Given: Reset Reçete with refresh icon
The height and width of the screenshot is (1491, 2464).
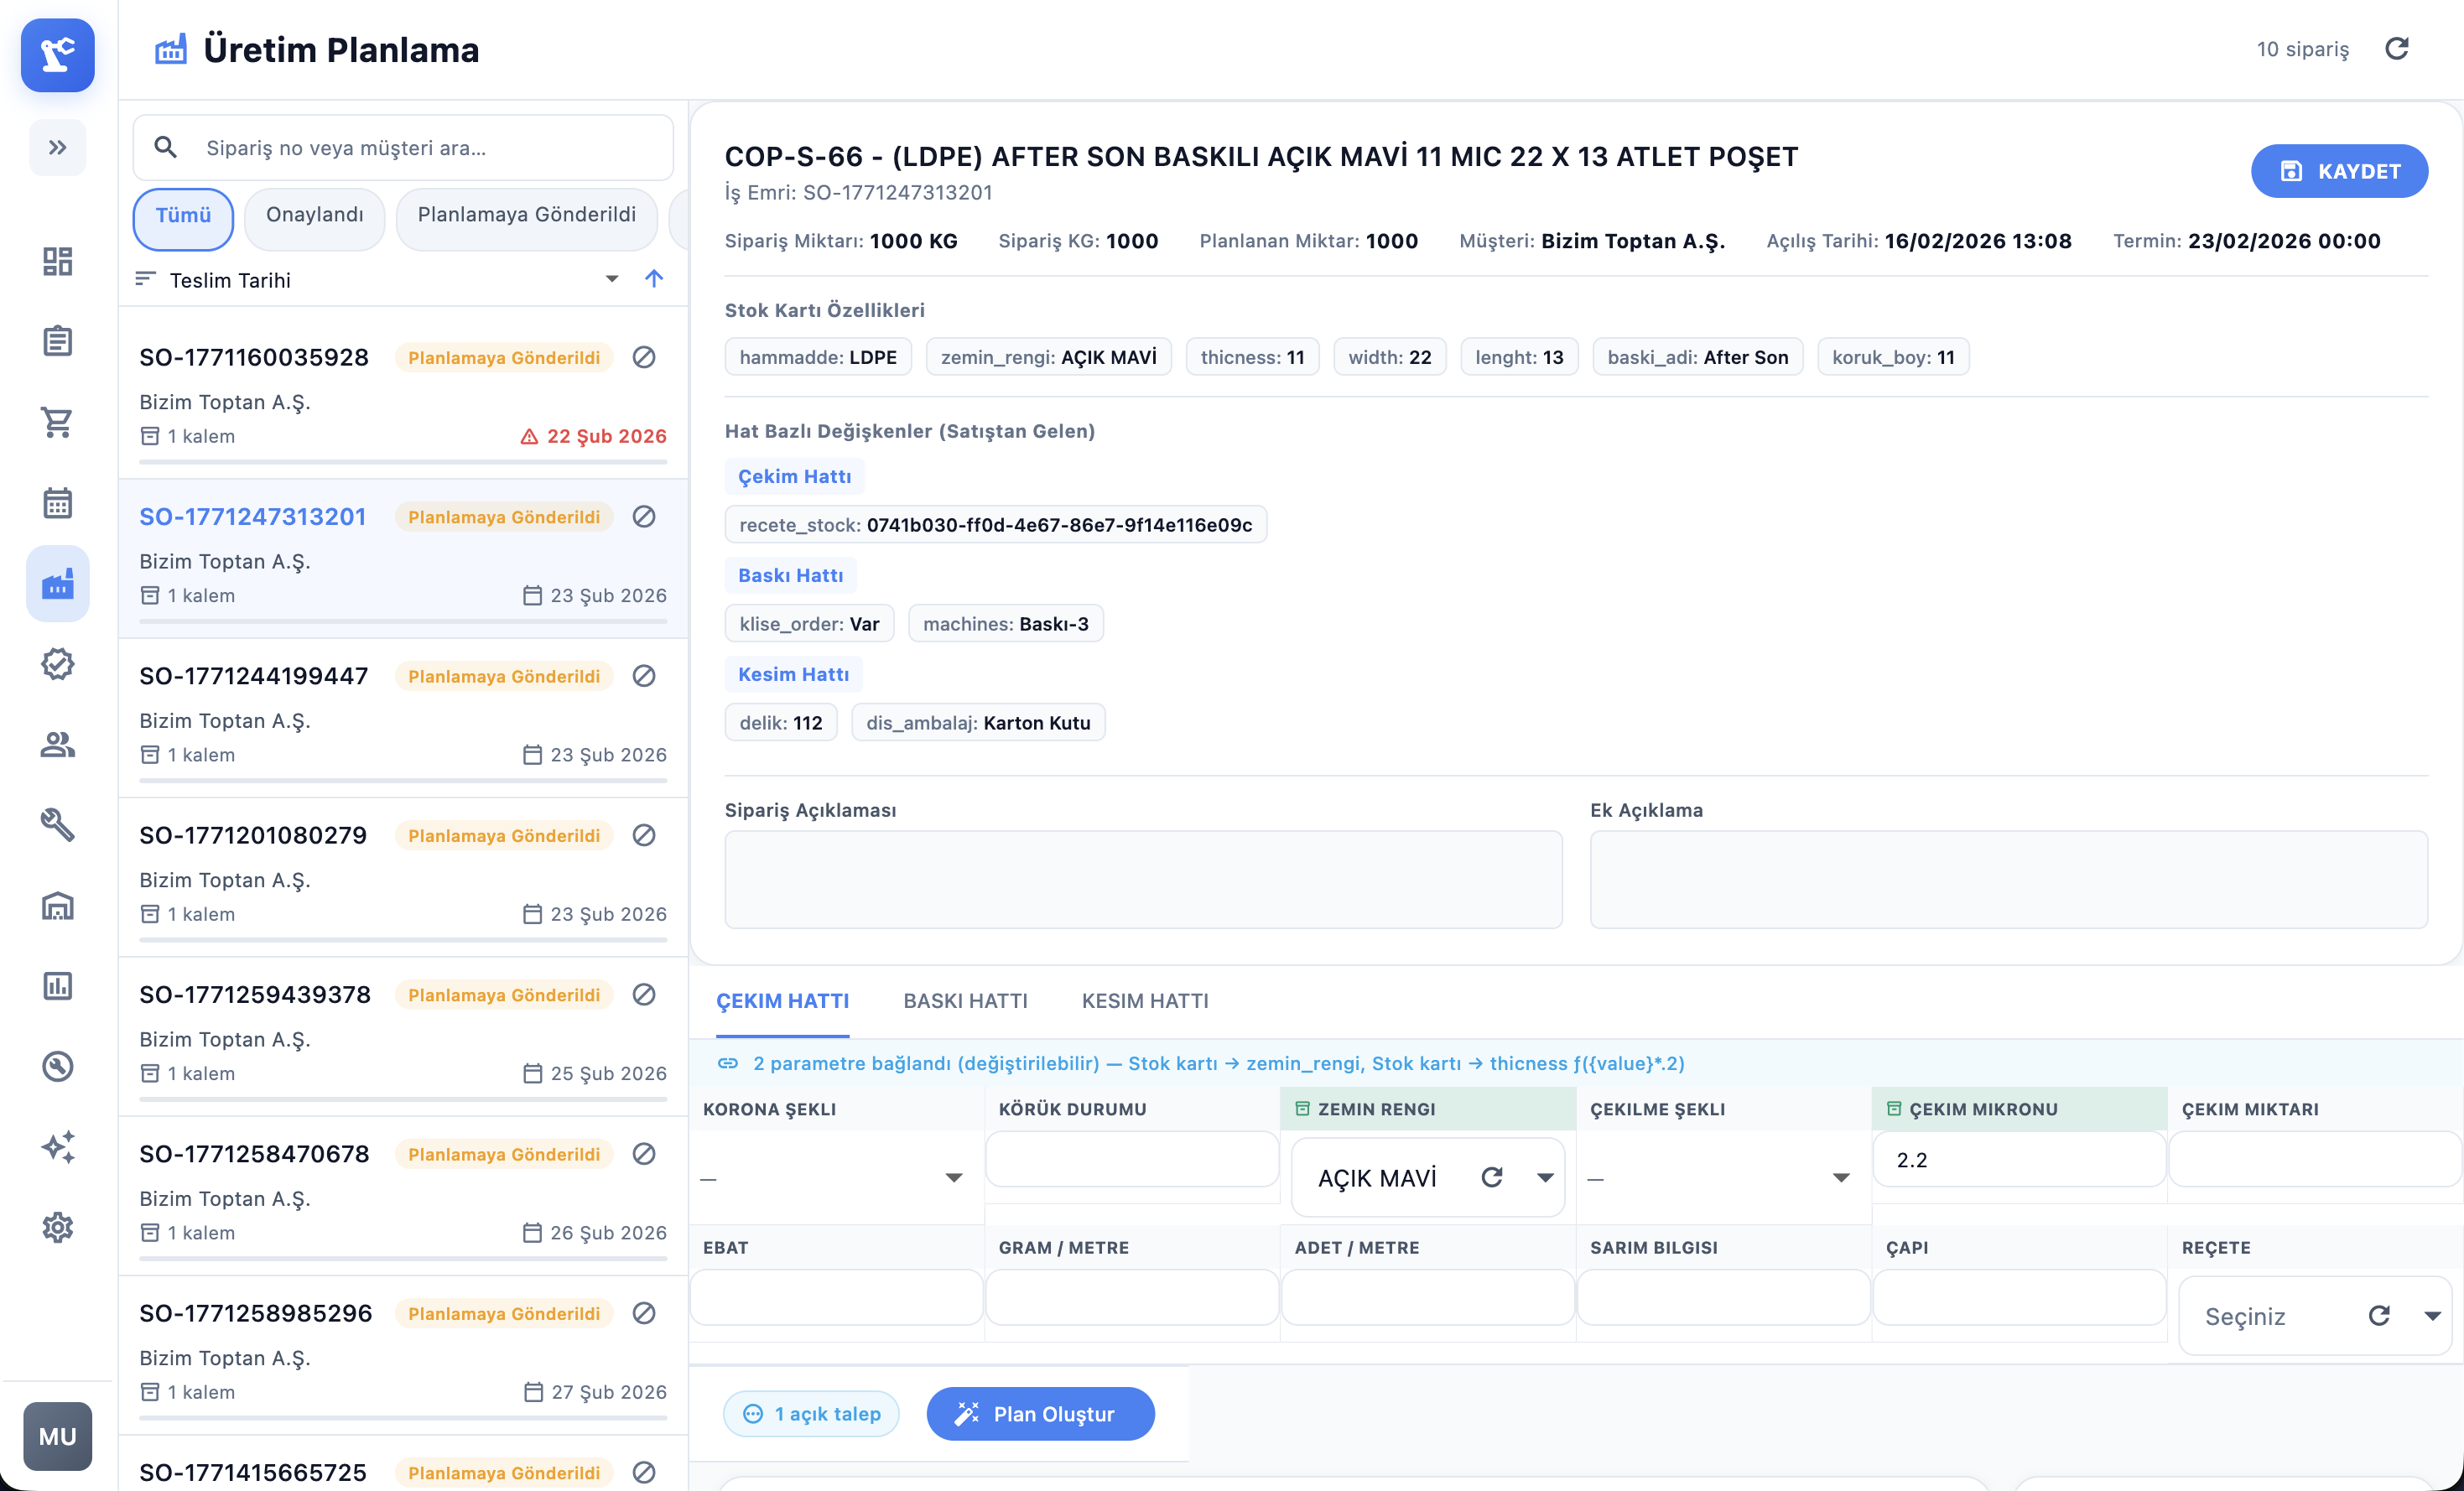Looking at the screenshot, I should pos(2379,1316).
